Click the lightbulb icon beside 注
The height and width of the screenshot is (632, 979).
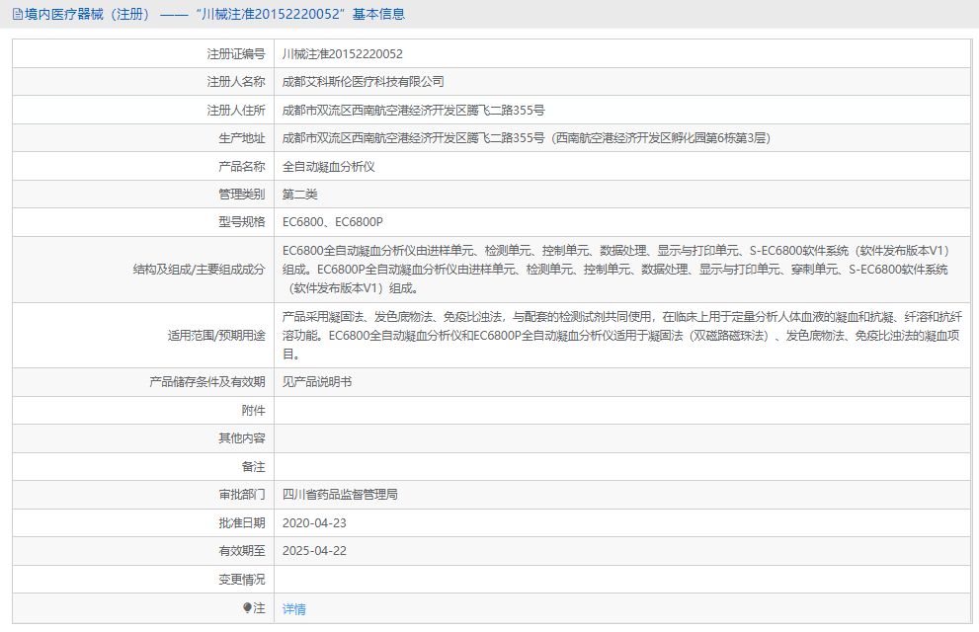(x=247, y=607)
